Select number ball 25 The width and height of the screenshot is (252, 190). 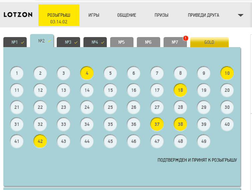[x=110, y=107]
